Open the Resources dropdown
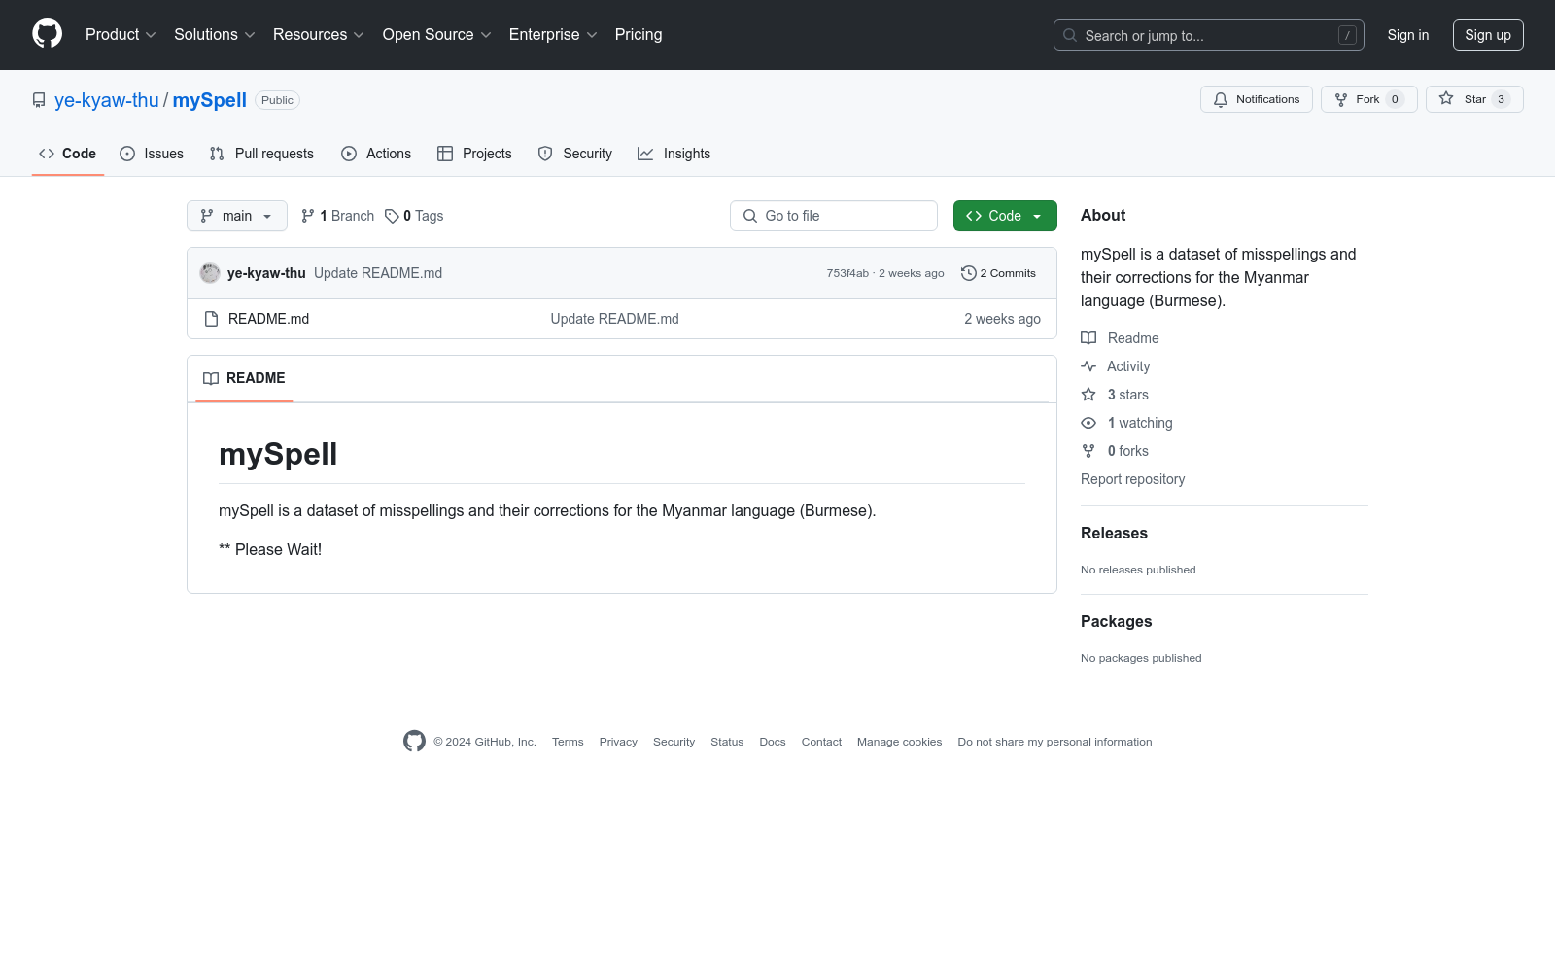 point(318,34)
